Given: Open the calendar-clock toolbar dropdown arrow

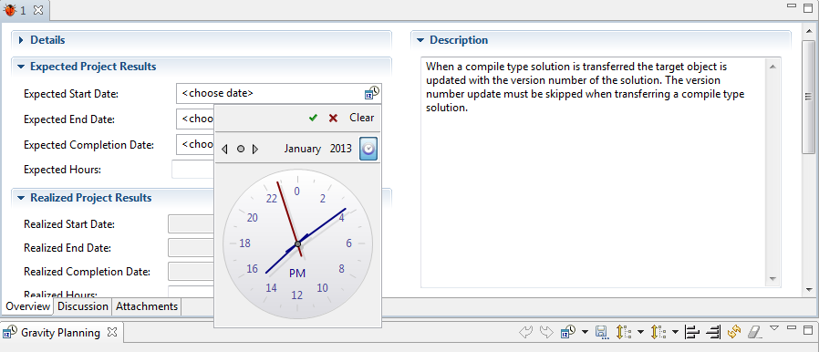Looking at the screenshot, I should (x=585, y=332).
